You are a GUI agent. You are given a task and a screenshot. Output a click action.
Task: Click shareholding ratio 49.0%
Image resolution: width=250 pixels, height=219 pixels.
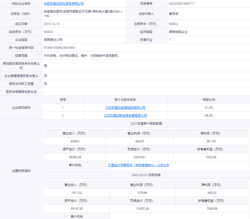coord(209,116)
